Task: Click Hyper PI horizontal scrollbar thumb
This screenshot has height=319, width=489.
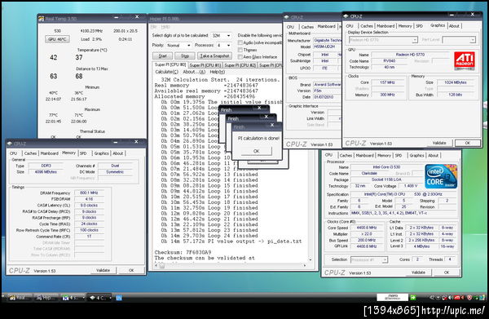Action: [162, 266]
